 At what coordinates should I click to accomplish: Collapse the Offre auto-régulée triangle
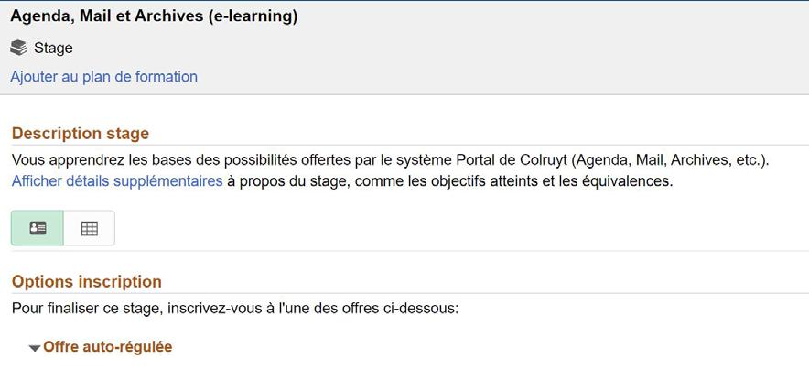click(x=35, y=348)
